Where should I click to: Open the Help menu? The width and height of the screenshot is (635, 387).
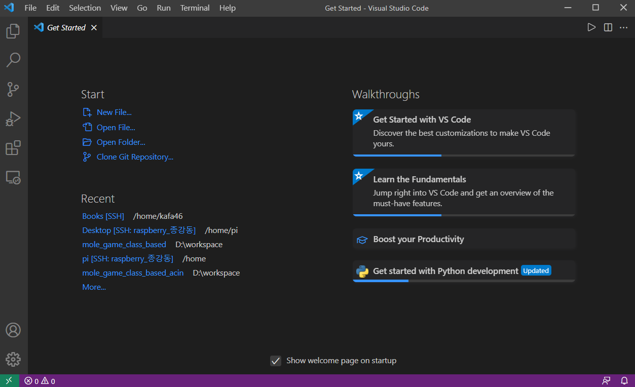[228, 8]
